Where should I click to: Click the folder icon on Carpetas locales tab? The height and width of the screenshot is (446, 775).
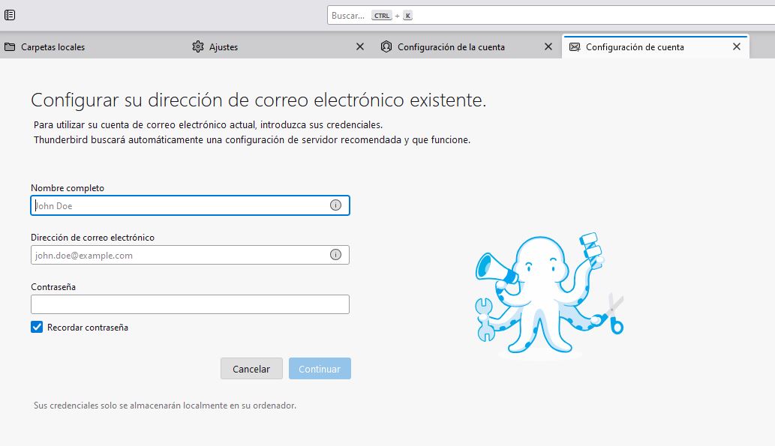click(10, 47)
